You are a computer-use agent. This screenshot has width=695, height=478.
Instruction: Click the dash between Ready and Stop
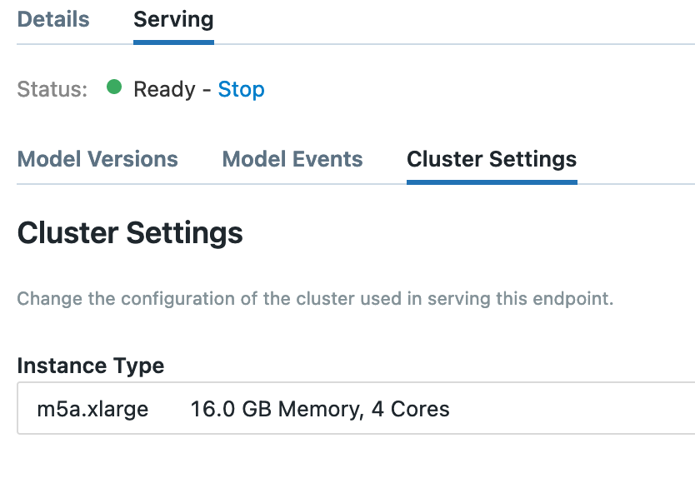[207, 90]
